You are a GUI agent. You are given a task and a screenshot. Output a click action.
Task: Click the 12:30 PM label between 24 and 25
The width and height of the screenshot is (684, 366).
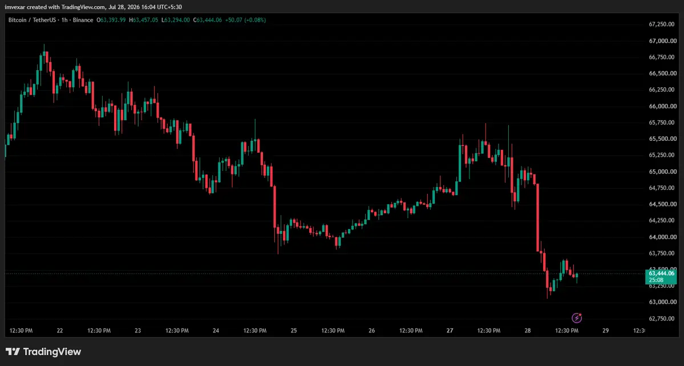point(255,331)
